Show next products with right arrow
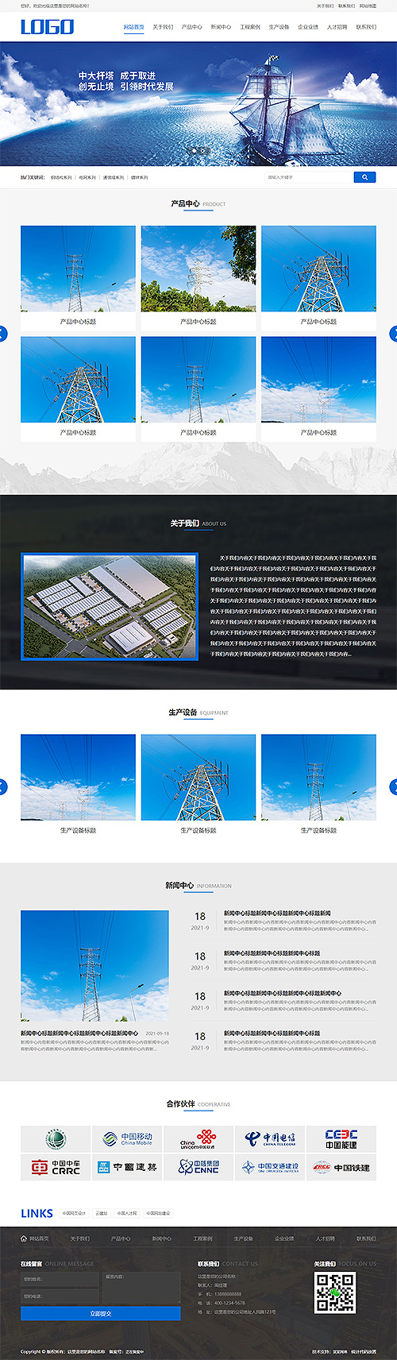The height and width of the screenshot is (1360, 397). coord(394,334)
